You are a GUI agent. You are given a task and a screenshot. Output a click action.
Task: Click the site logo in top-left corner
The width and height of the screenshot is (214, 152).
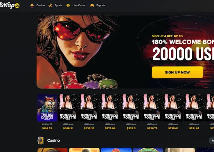tap(10, 6)
